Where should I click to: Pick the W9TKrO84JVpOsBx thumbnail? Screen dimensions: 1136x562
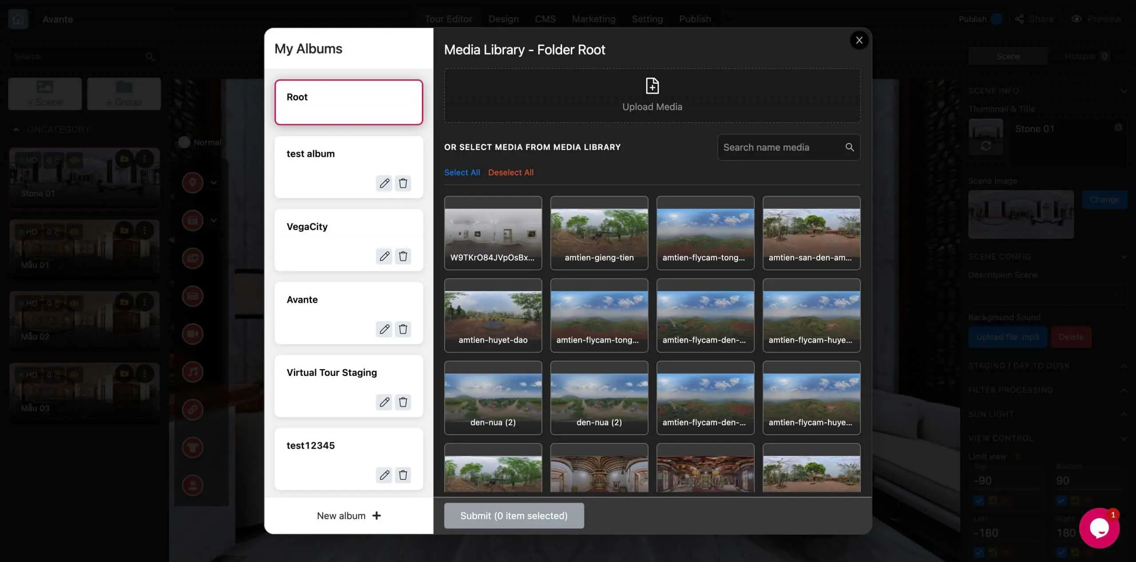point(493,233)
